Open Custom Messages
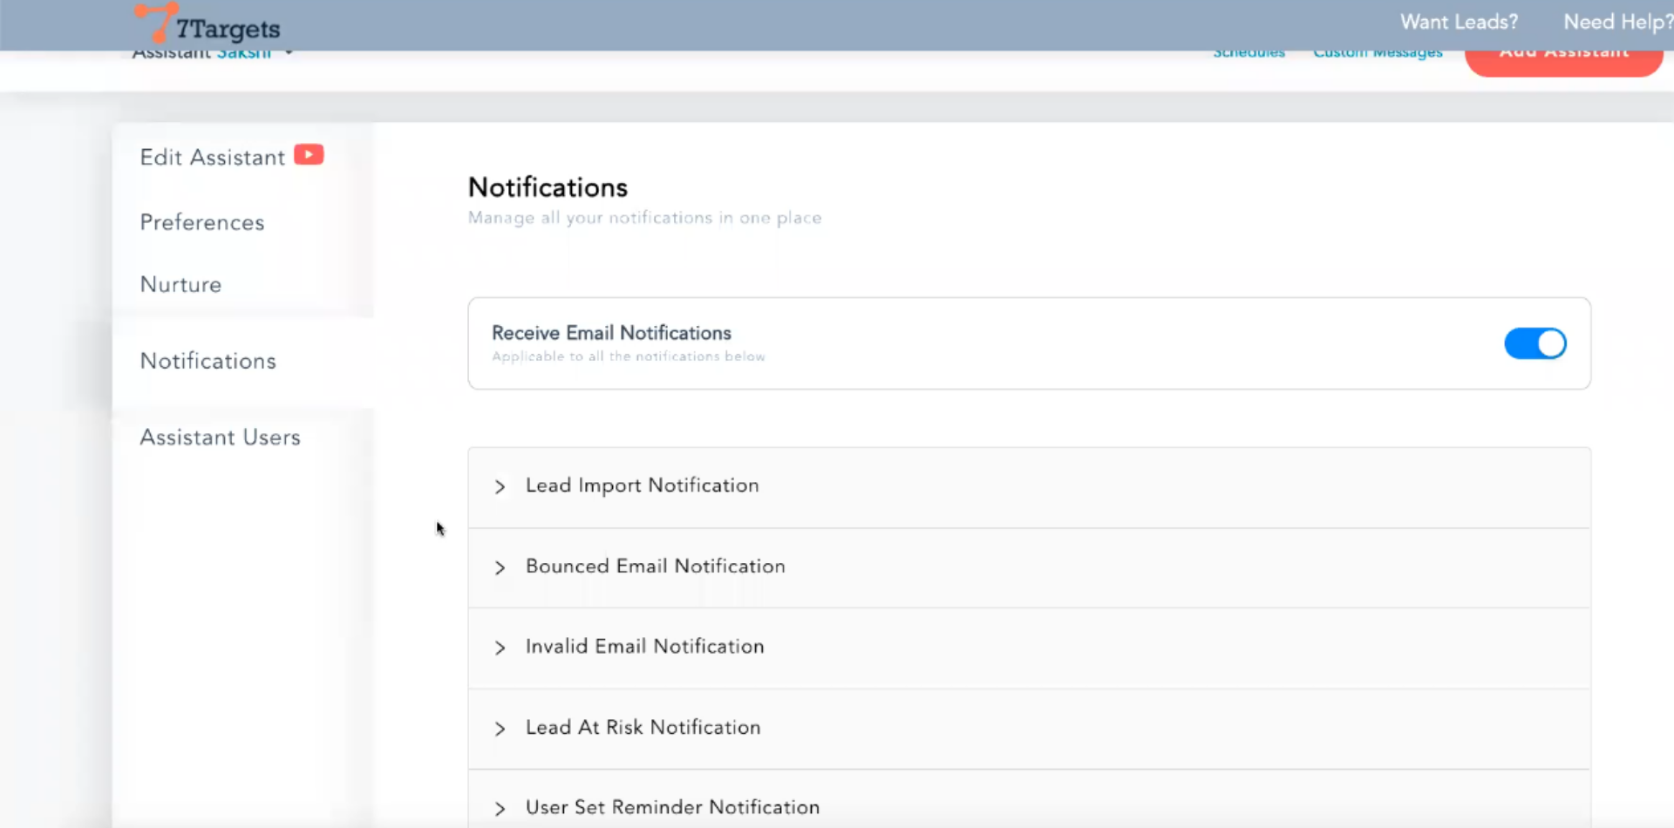 pyautogui.click(x=1378, y=54)
